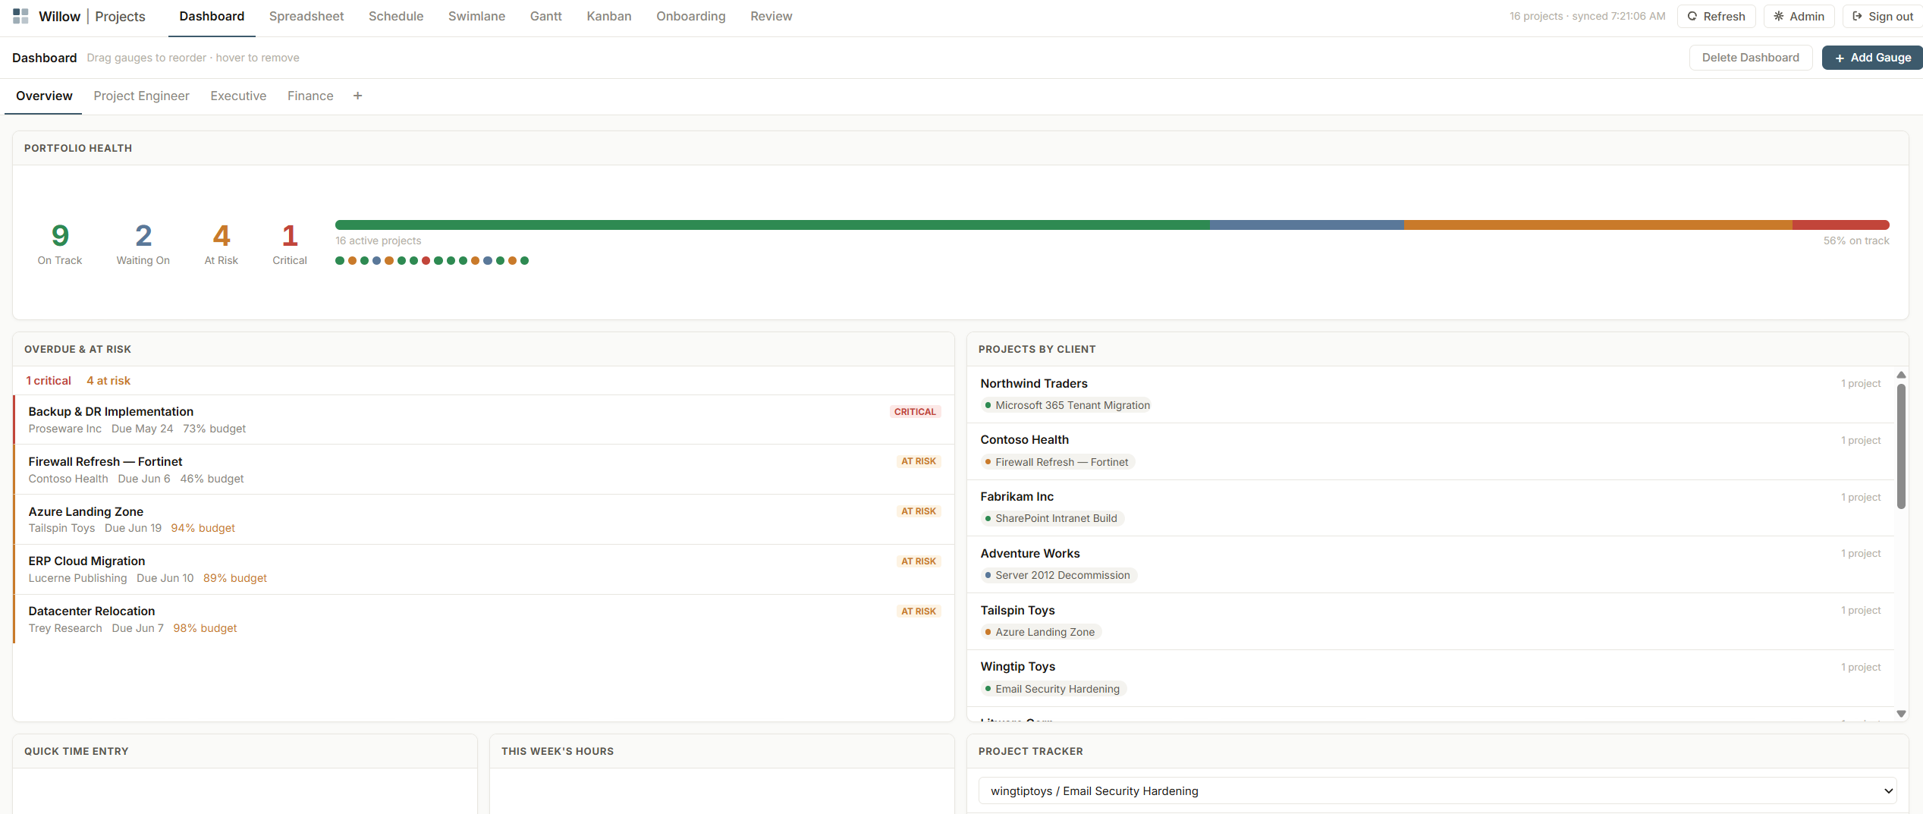
Task: Click AT RISK badge on Datacenter Relocation
Action: point(919,611)
